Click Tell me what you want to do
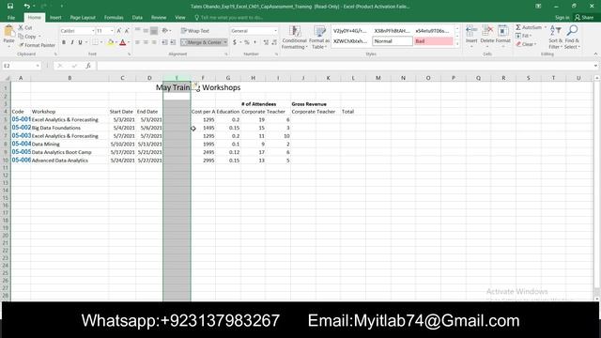This screenshot has height=338, width=601. [x=229, y=18]
